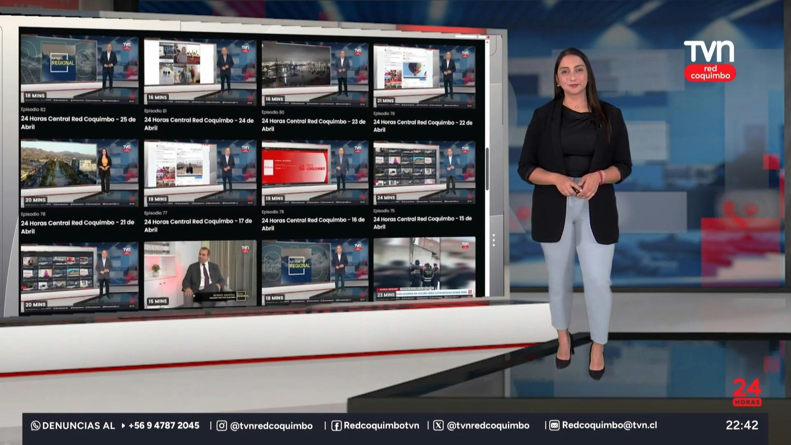Click the email 'Redcoquimbo@tvn.cl'
This screenshot has width=791, height=445.
(610, 426)
